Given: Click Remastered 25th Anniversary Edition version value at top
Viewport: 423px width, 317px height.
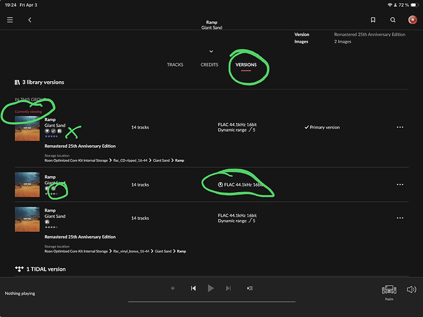Looking at the screenshot, I should coord(370,34).
